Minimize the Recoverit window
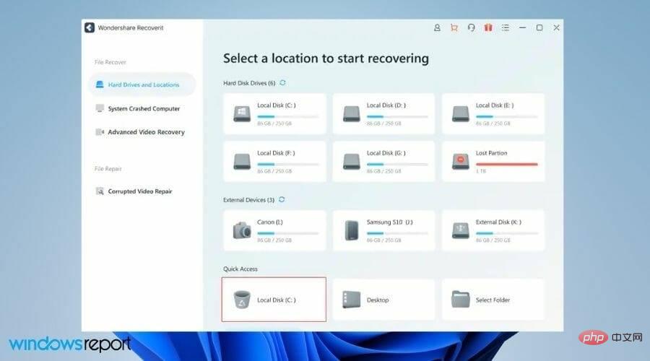The image size is (650, 361). [522, 27]
